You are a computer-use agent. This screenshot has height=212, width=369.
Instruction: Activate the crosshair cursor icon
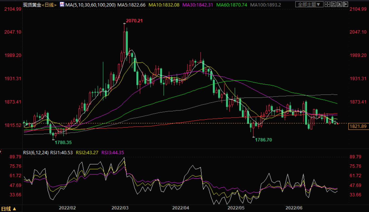[327, 4]
